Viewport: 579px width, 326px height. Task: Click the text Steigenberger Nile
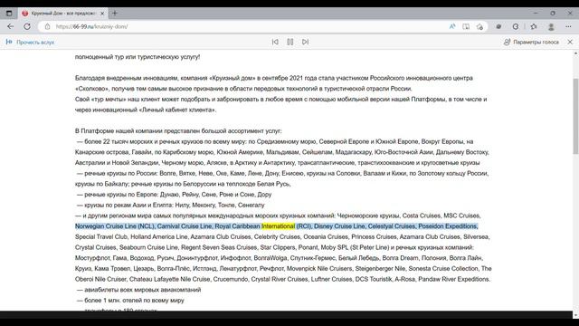380,269
